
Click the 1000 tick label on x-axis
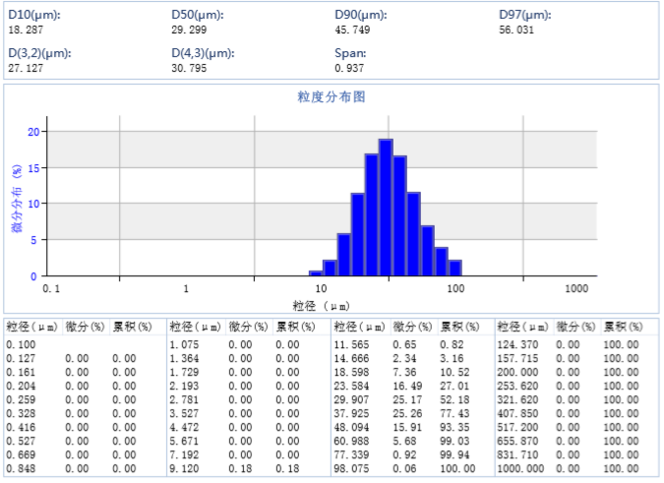(575, 288)
